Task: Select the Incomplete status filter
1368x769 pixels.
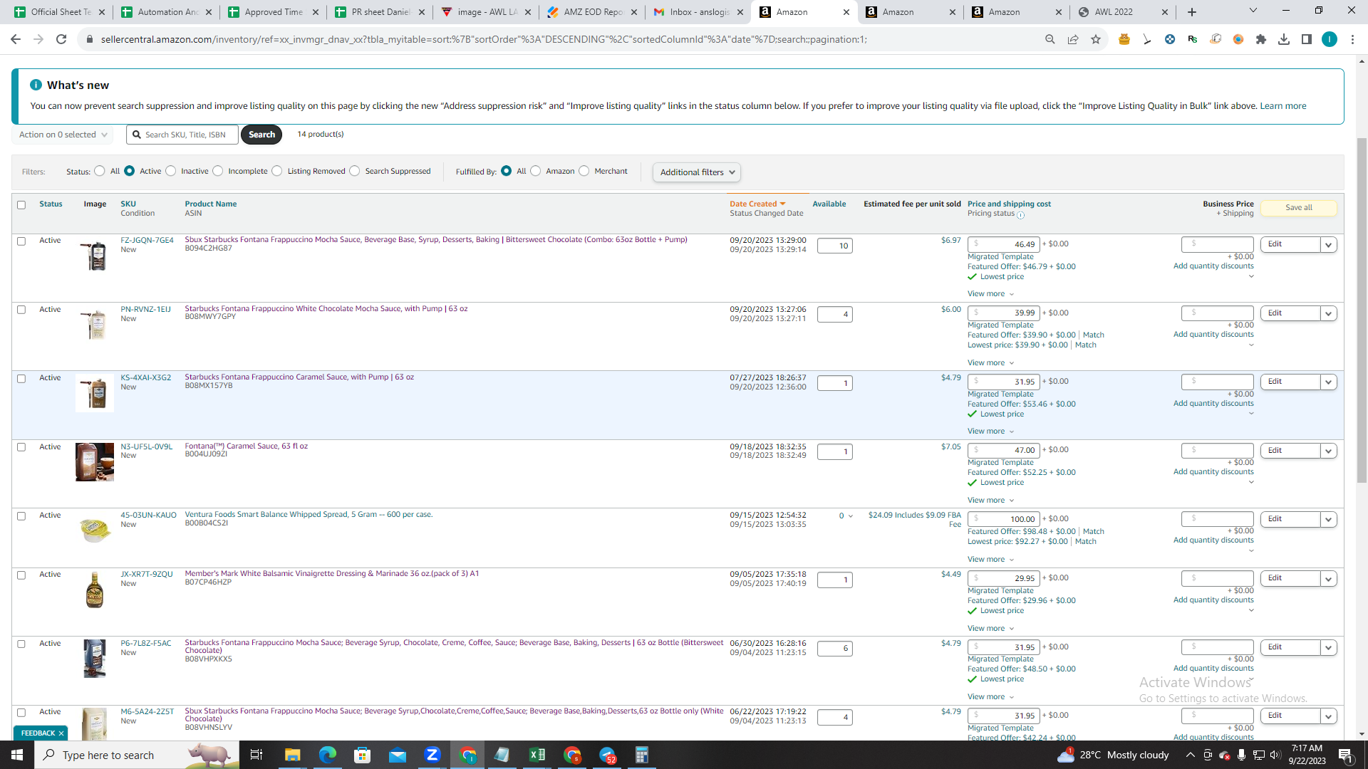Action: tap(218, 171)
